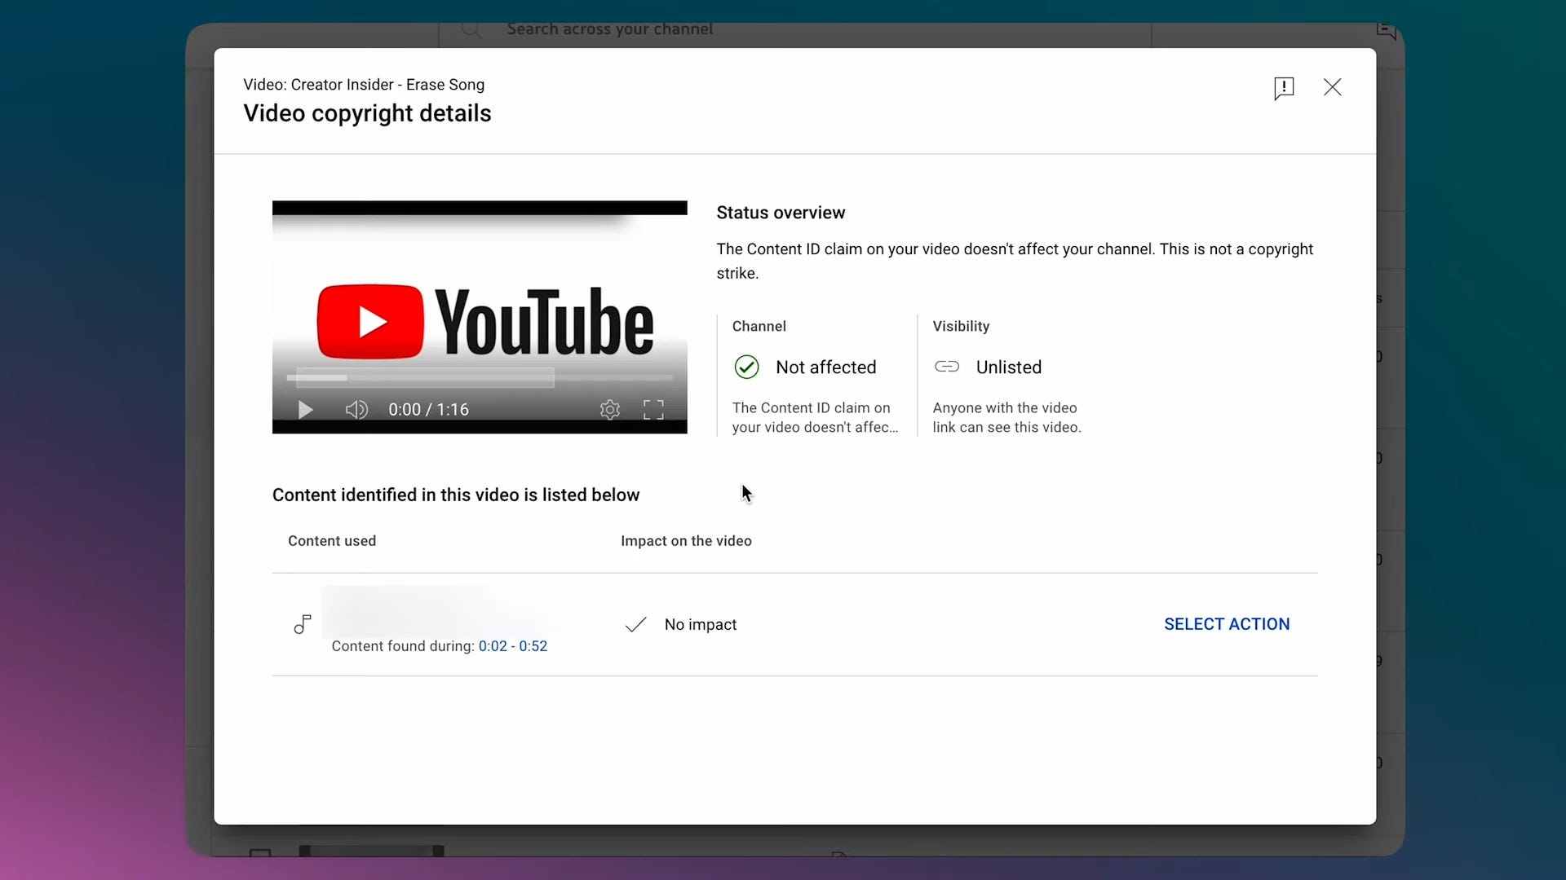Click the green Not affected checkmark icon

click(x=746, y=367)
